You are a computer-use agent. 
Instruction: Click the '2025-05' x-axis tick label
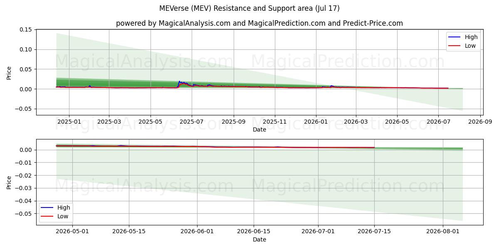[x=150, y=122]
